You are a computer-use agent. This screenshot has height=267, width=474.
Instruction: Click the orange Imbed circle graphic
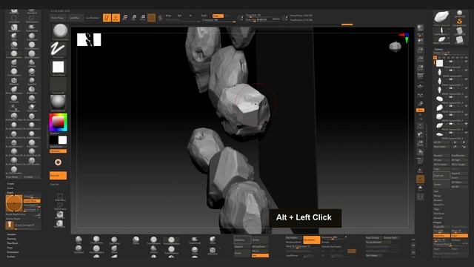[x=14, y=203]
